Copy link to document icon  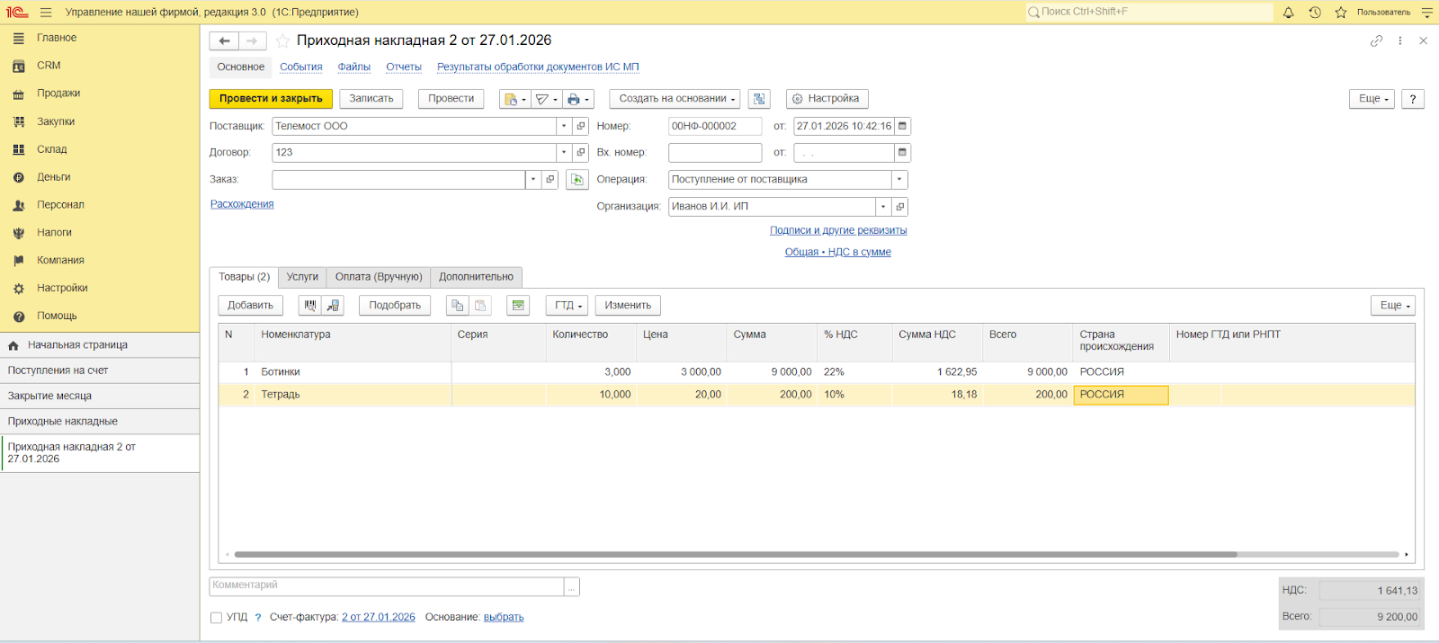pyautogui.click(x=1376, y=40)
